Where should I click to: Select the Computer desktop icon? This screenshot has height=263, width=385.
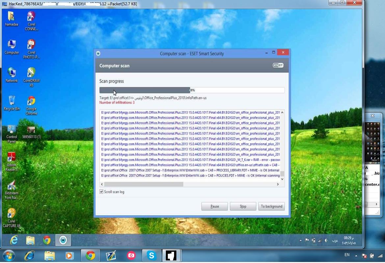click(12, 47)
